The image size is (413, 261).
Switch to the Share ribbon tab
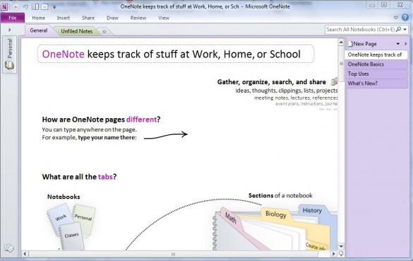coord(88,18)
